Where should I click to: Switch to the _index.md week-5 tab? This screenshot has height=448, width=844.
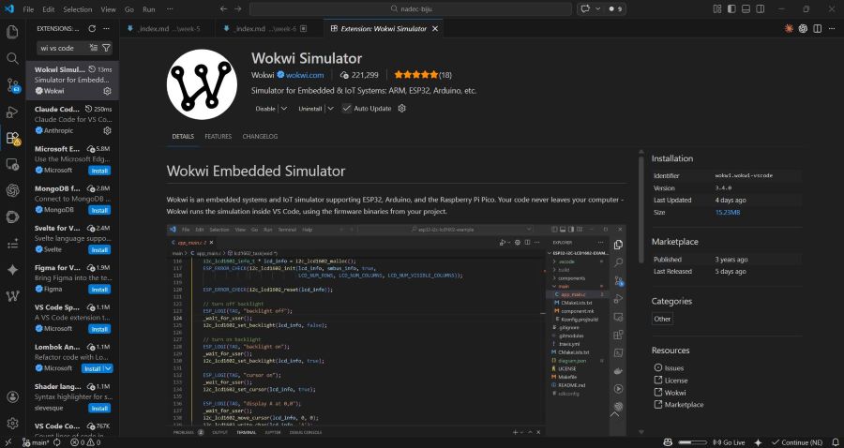coord(168,28)
